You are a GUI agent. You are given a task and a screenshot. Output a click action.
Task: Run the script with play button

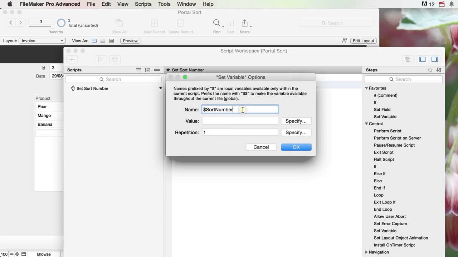pos(100,59)
